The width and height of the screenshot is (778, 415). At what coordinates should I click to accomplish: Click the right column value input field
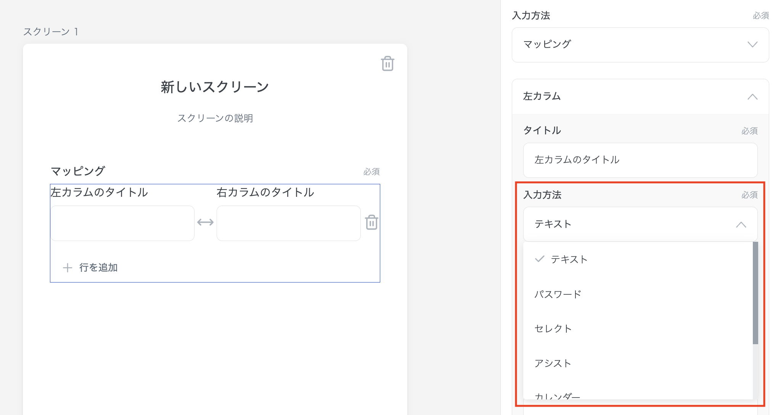coord(288,223)
